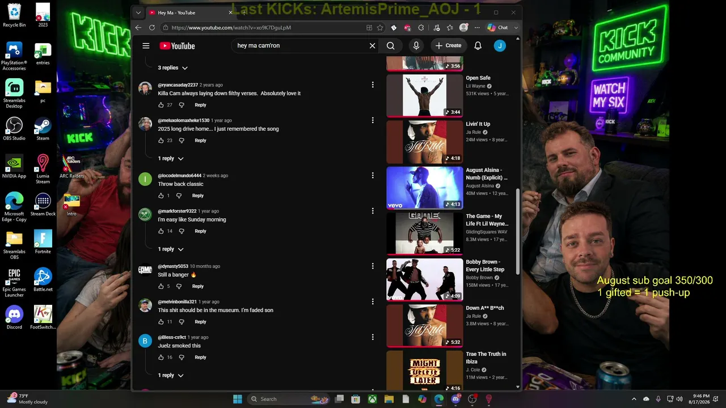Visit @melvinbonilla321's channel link
This screenshot has height=408, width=726.
[177, 302]
